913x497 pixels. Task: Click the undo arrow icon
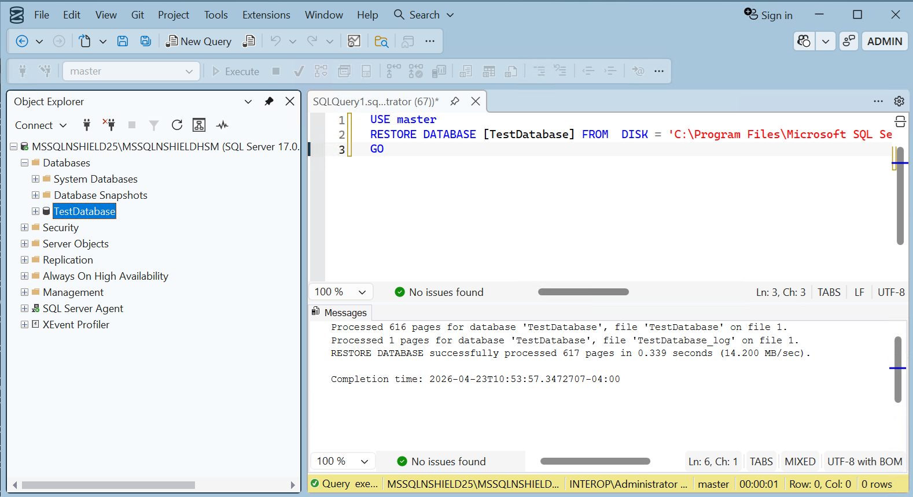[x=275, y=41]
